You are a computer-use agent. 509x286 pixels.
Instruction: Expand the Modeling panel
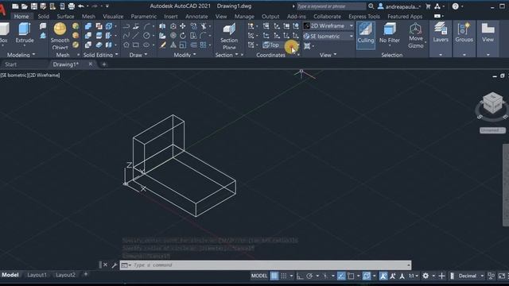point(21,55)
